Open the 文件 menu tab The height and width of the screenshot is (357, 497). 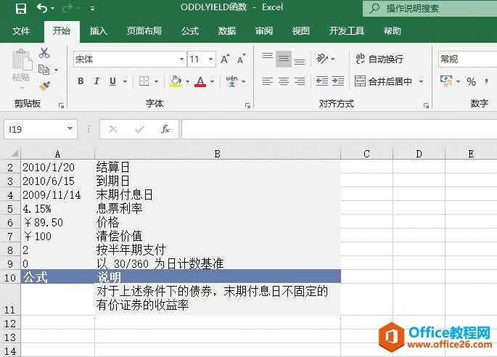click(x=21, y=31)
